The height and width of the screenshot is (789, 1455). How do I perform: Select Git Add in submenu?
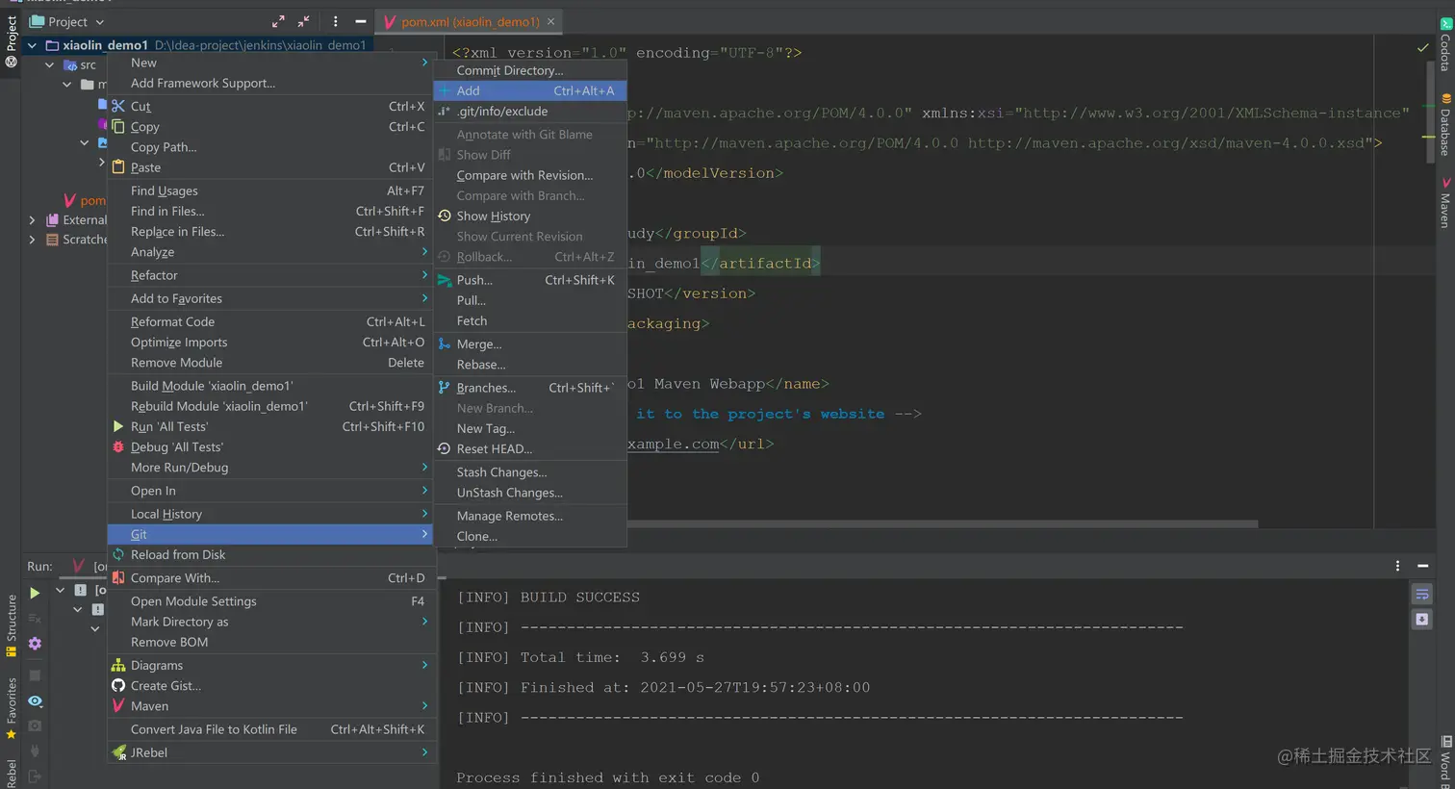point(530,90)
